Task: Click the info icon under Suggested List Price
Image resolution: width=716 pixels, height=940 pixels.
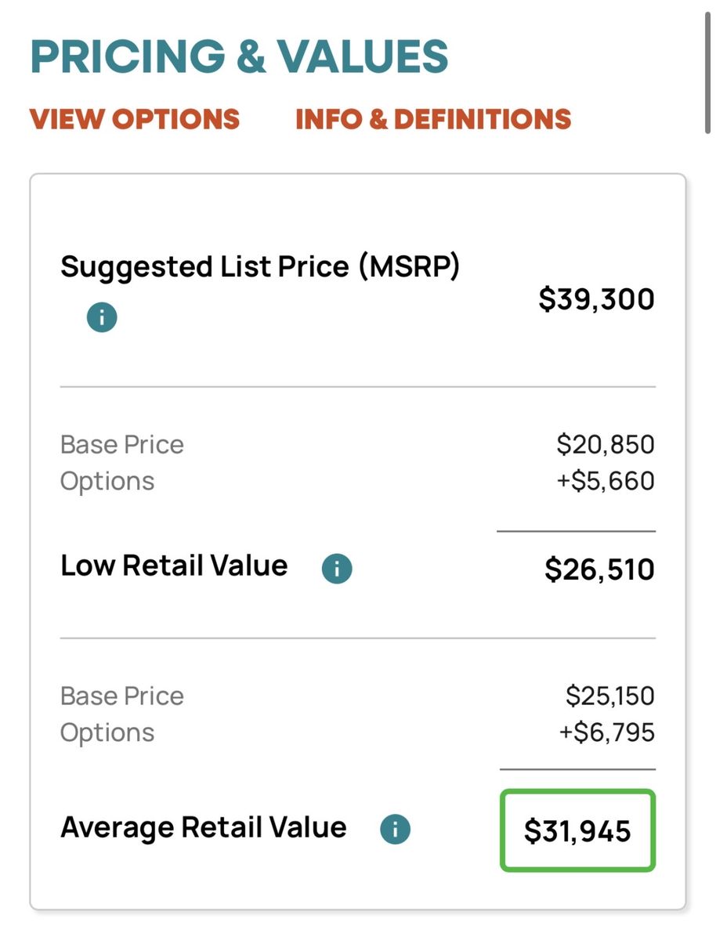Action: click(102, 318)
